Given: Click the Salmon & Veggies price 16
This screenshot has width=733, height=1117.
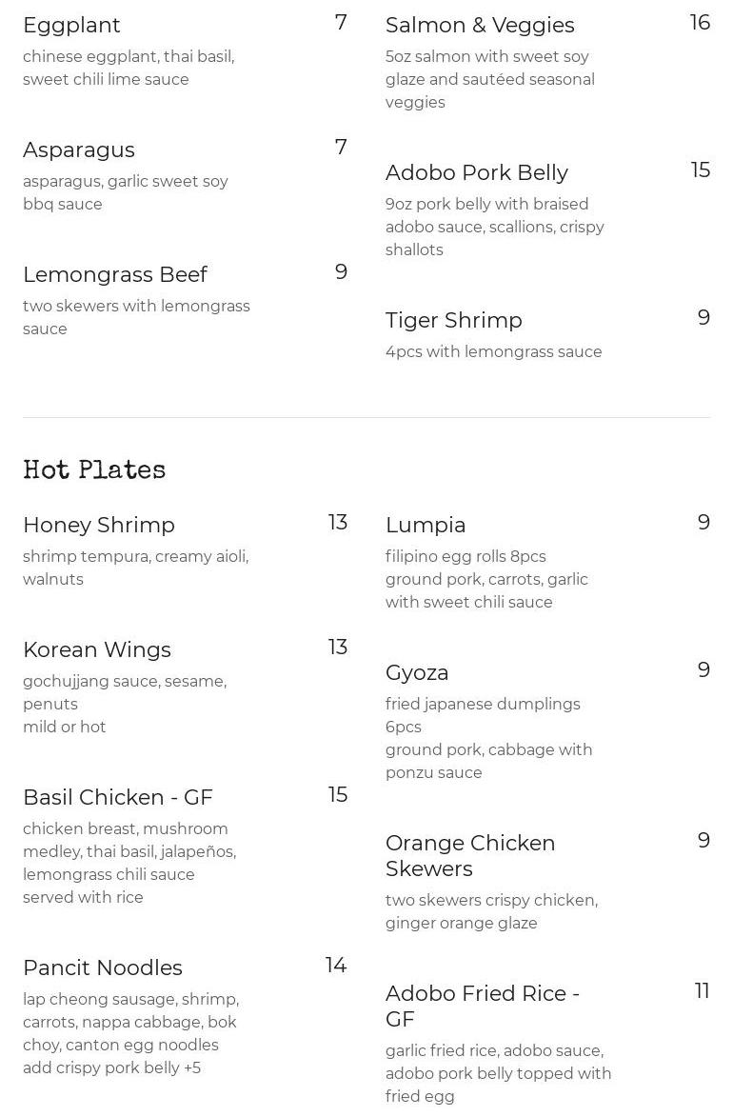Looking at the screenshot, I should 700,23.
